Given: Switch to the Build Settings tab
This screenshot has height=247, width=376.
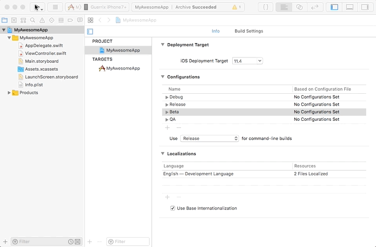Looking at the screenshot, I should [x=249, y=31].
